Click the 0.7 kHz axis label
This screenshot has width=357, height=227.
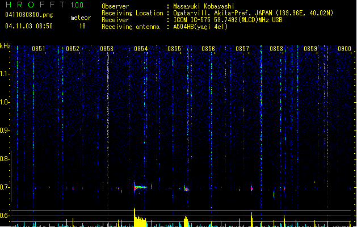pos(5,187)
